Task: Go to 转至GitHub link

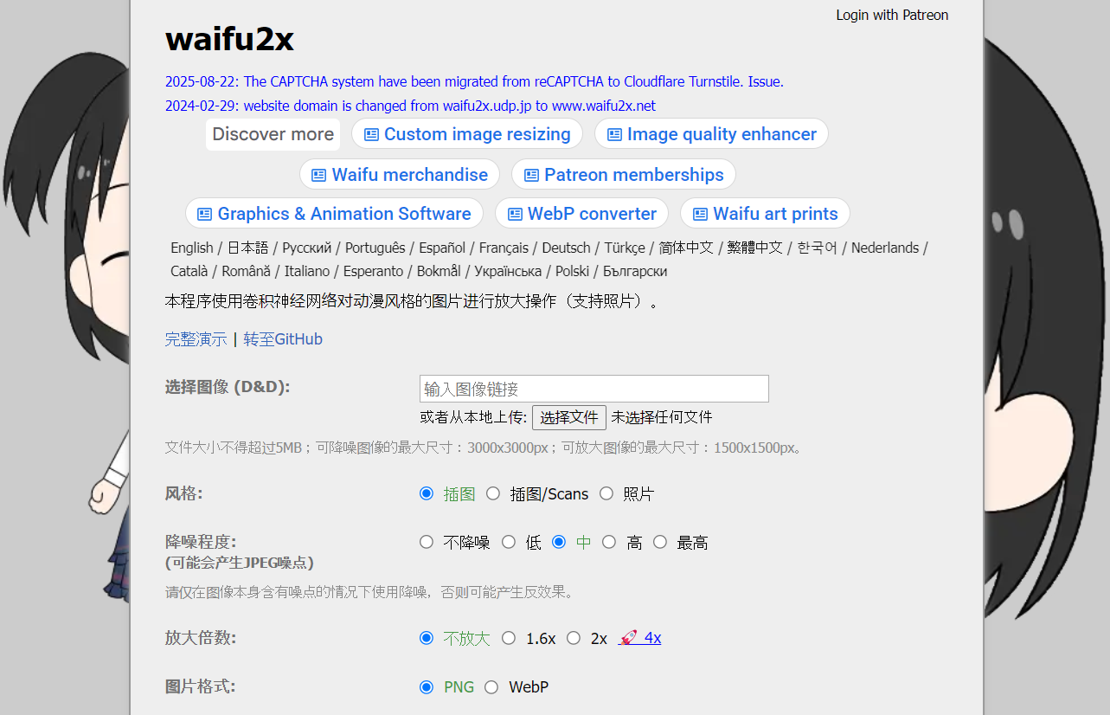Action: click(283, 339)
